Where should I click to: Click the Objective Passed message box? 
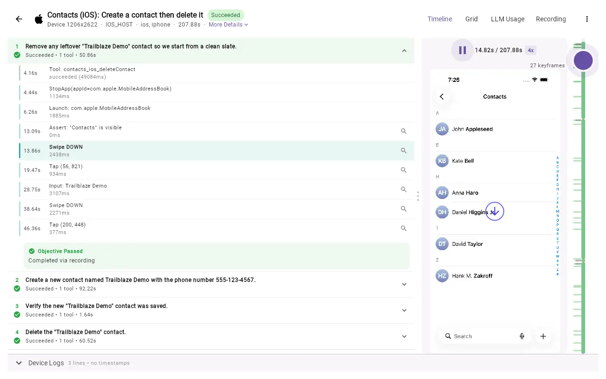coord(216,256)
